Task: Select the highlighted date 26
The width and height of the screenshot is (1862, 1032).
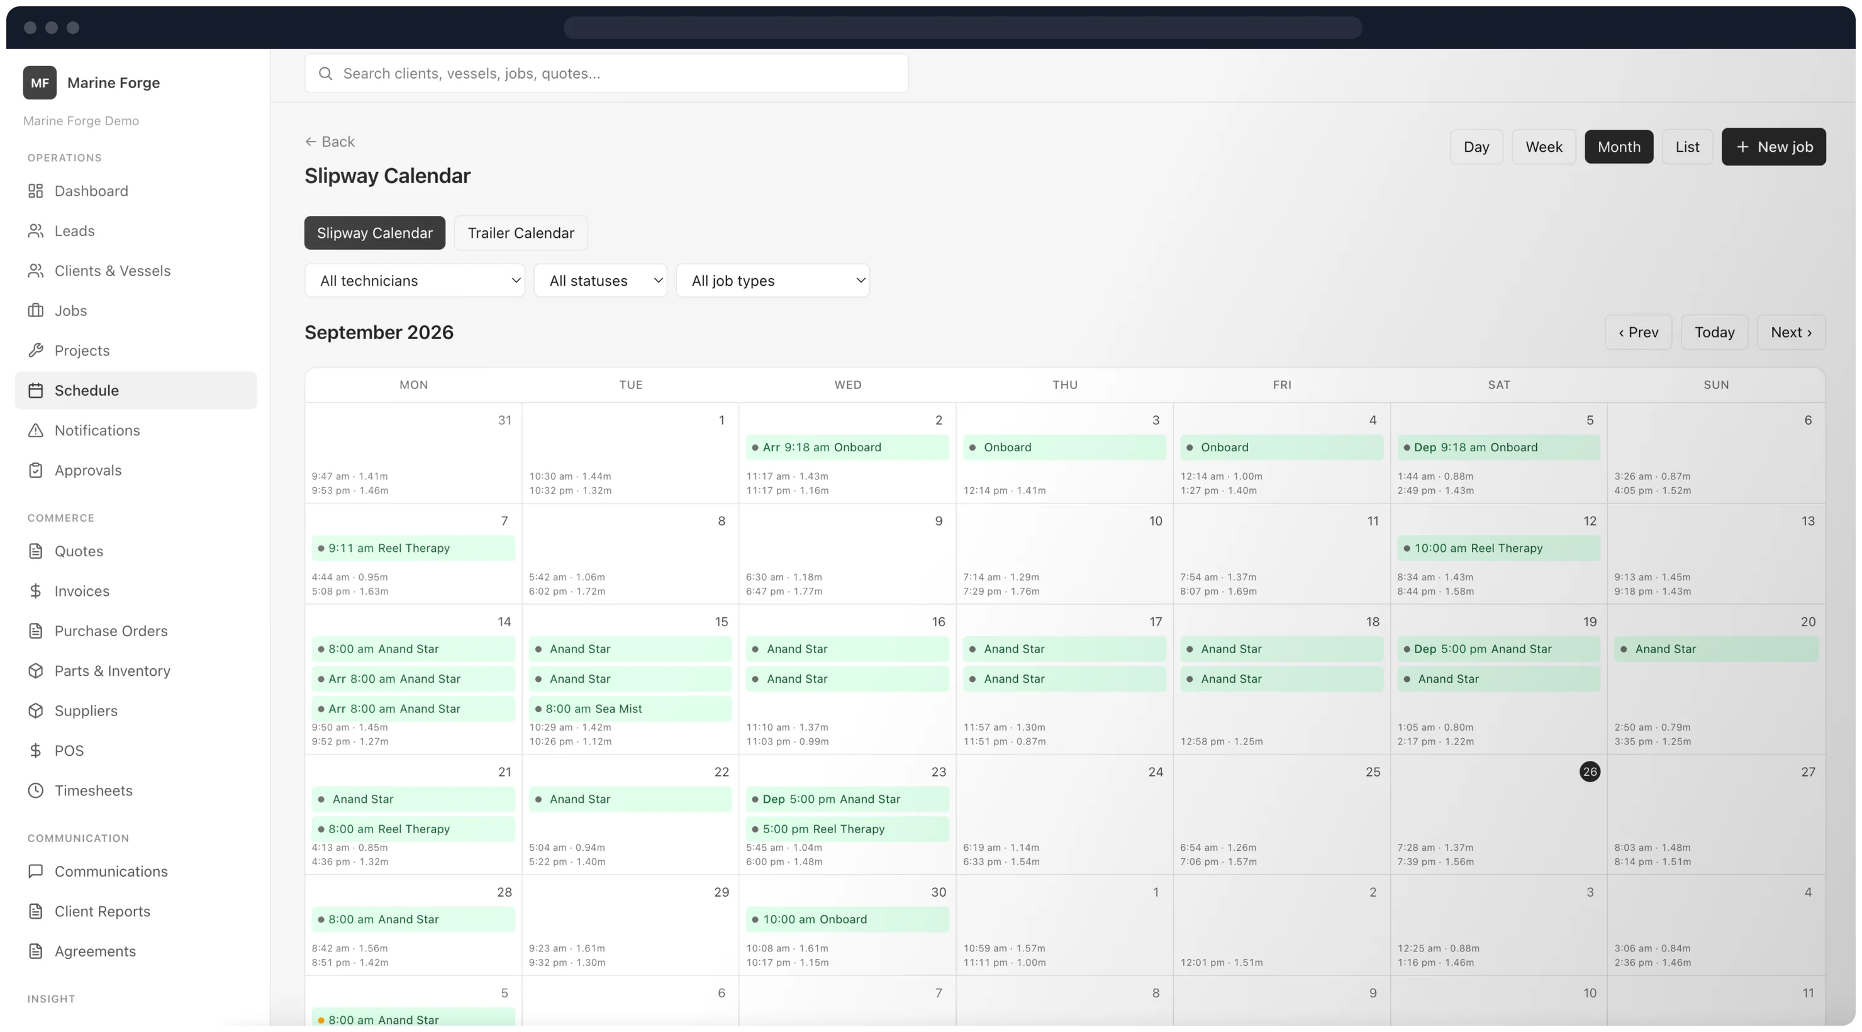Action: [x=1590, y=772]
